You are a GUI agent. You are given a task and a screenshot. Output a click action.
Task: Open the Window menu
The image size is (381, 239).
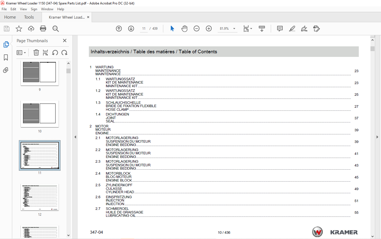pos(47,9)
